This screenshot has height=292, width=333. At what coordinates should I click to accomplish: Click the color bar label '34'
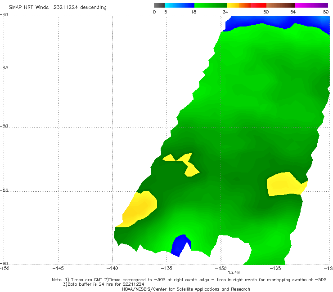click(225, 12)
